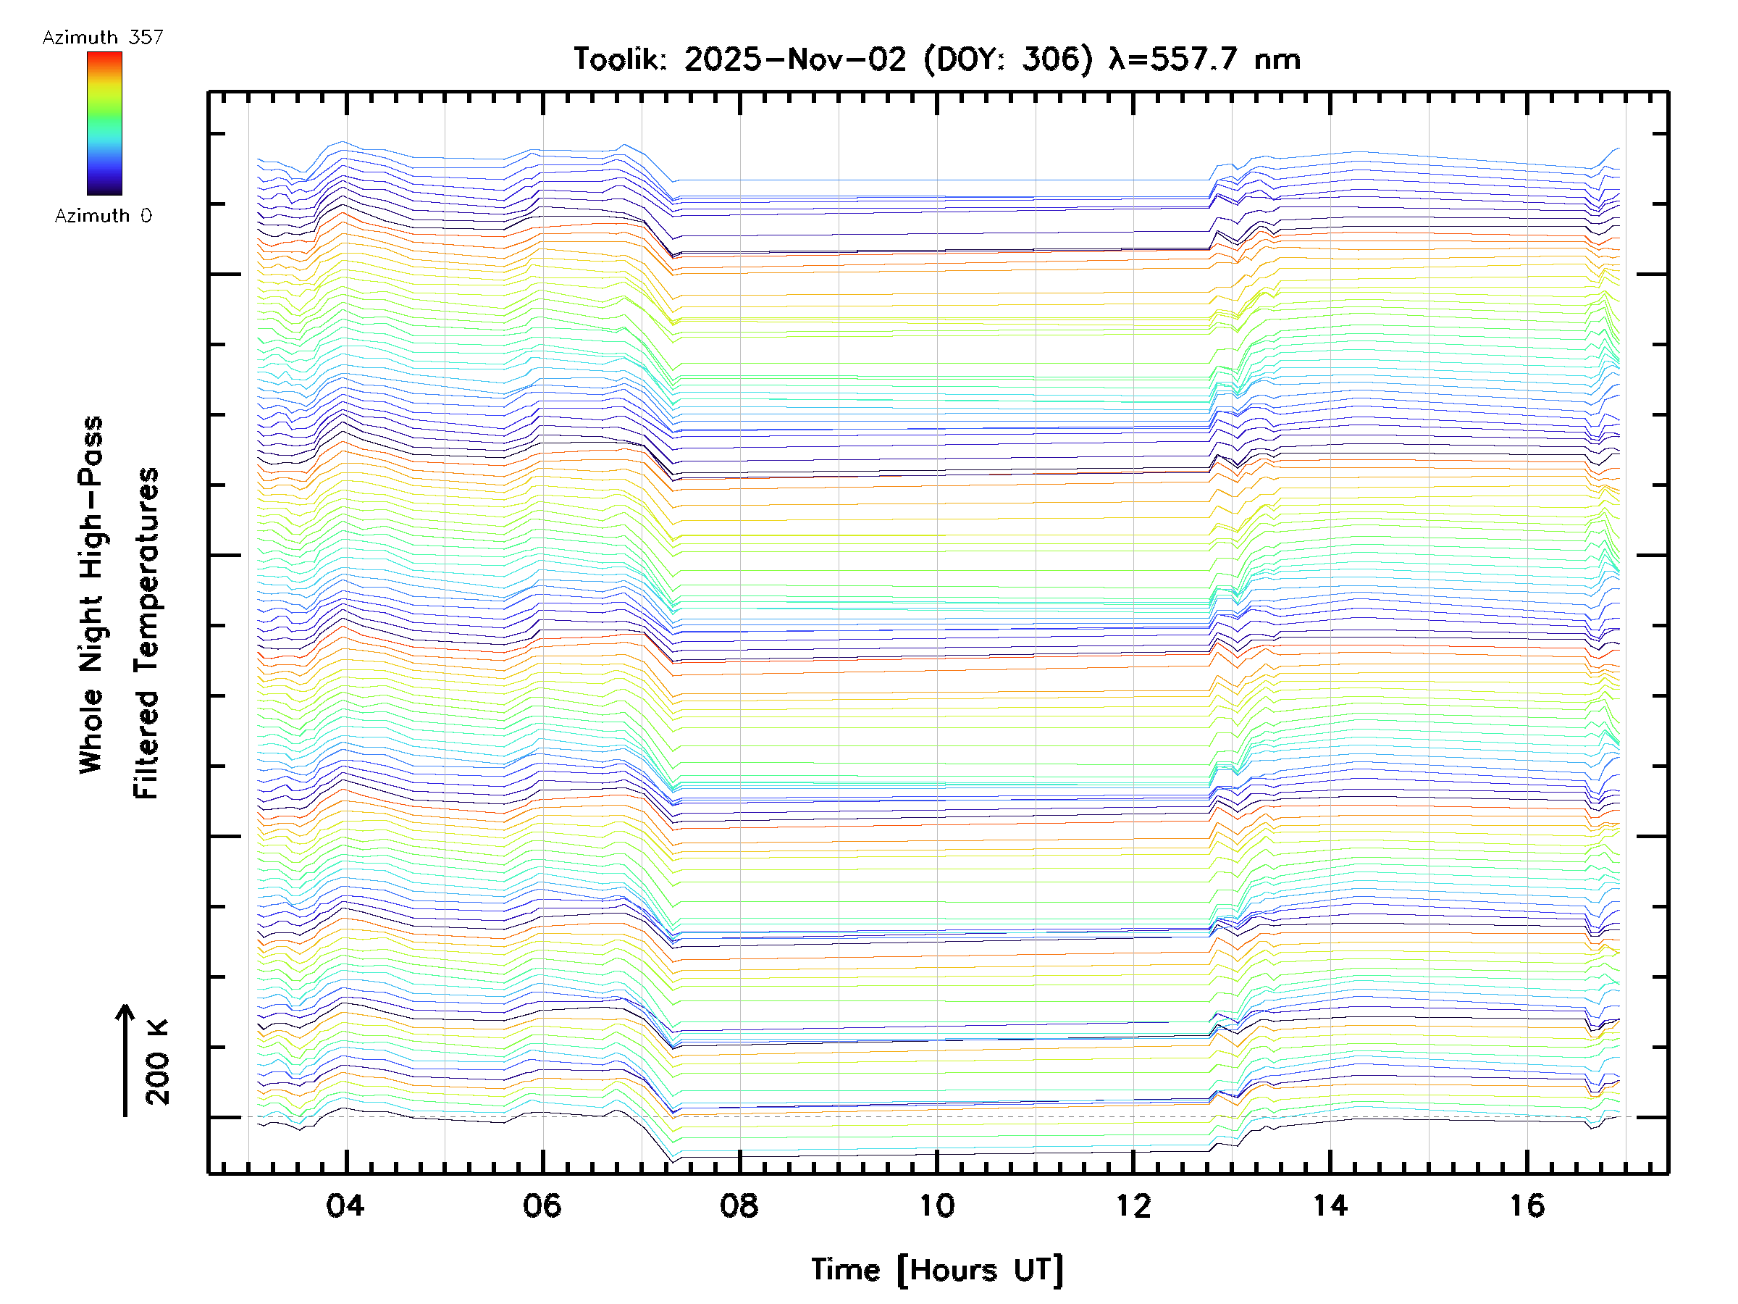Click the 08 hour tick label
Viewport: 1738px width, 1304px height.
pos(739,1205)
